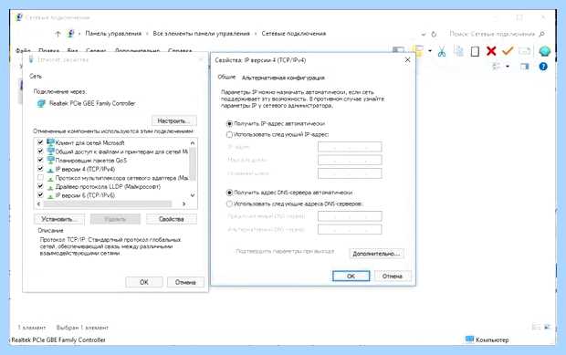This screenshot has height=355, width=566.
Task: Enable Протокол мультиплексора сетевого адаптера checkbox
Action: point(40,177)
